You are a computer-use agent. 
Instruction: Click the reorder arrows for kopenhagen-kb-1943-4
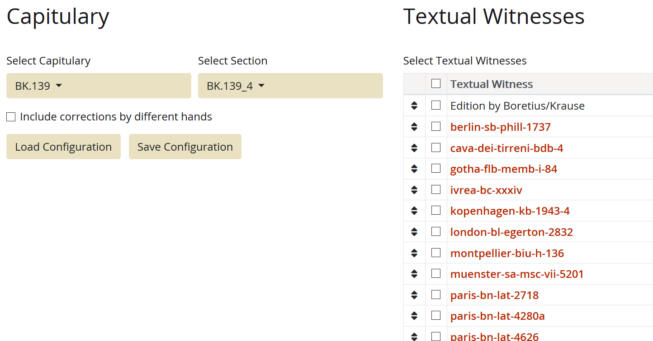pos(414,211)
